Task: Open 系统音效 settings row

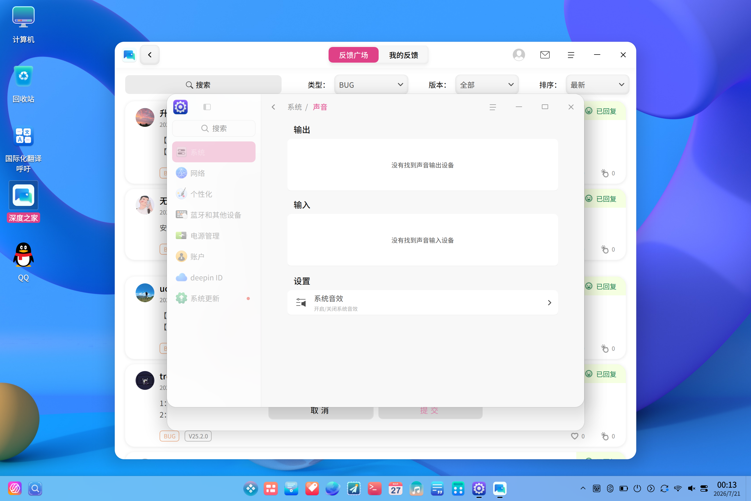Action: click(422, 303)
